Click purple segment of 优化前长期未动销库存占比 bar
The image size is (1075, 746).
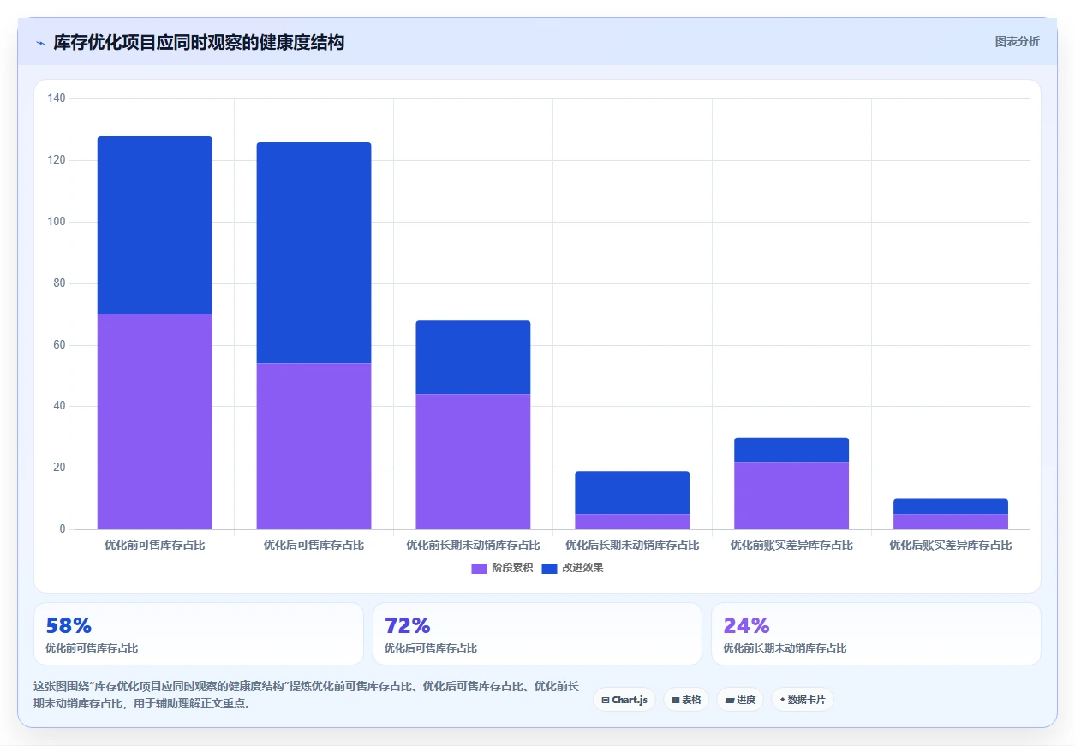[x=473, y=462]
